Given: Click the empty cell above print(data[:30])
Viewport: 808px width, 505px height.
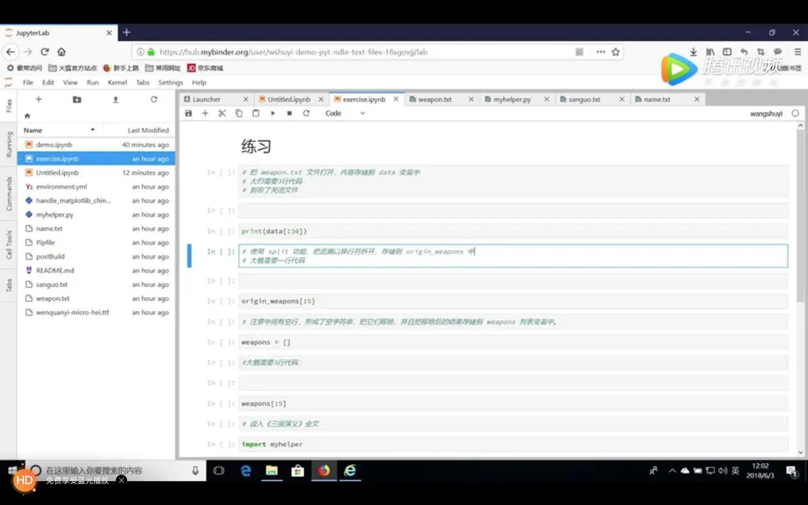Looking at the screenshot, I should 513,210.
